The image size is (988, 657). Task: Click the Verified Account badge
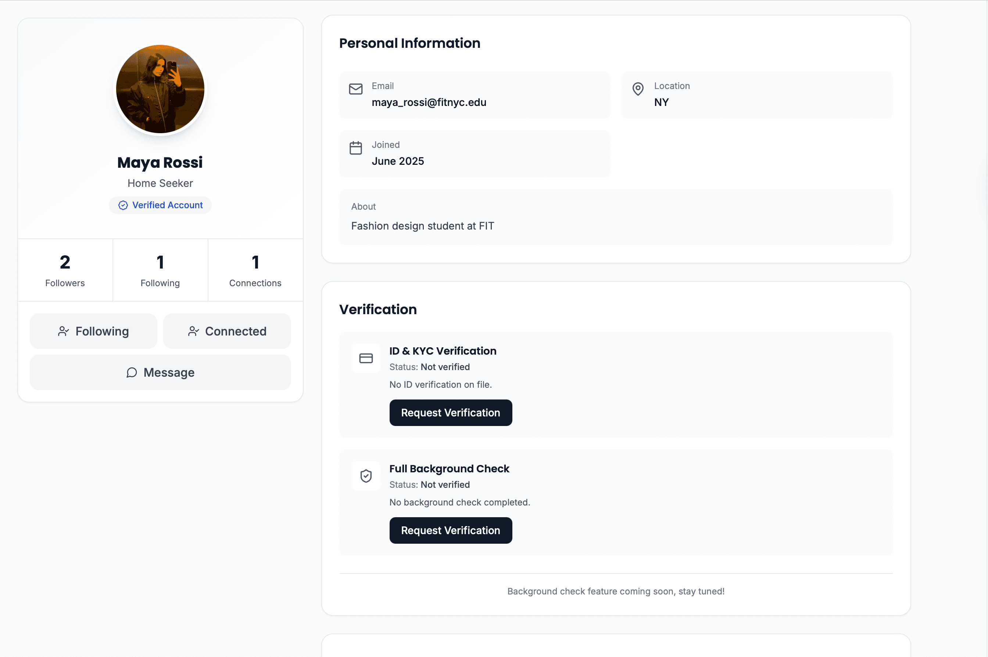(160, 205)
